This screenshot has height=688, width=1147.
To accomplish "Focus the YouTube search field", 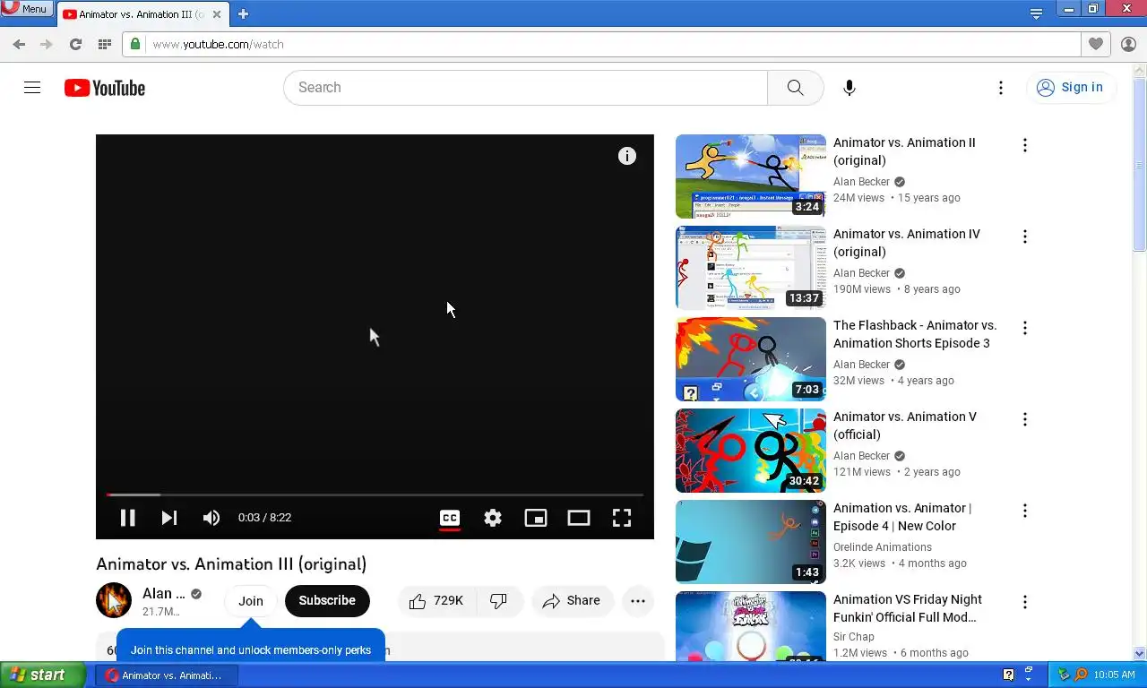I will click(x=525, y=88).
